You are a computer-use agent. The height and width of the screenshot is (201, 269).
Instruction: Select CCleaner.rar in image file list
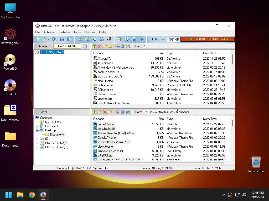(105, 85)
